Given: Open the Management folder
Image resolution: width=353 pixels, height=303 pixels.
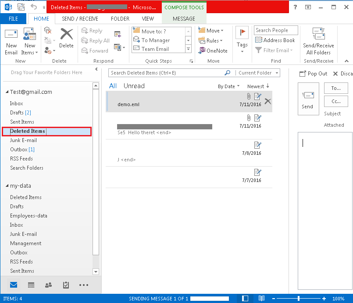Looking at the screenshot, I should 26,243.
